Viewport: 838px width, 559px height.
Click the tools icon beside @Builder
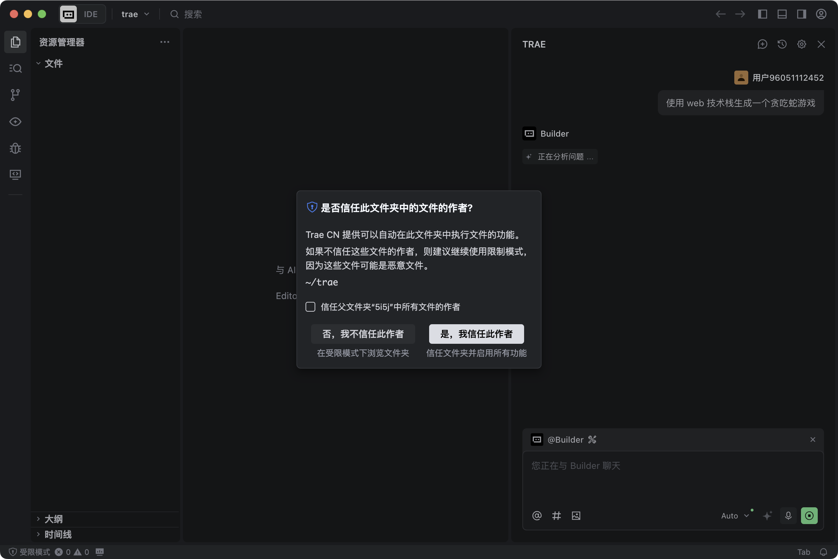pyautogui.click(x=592, y=440)
